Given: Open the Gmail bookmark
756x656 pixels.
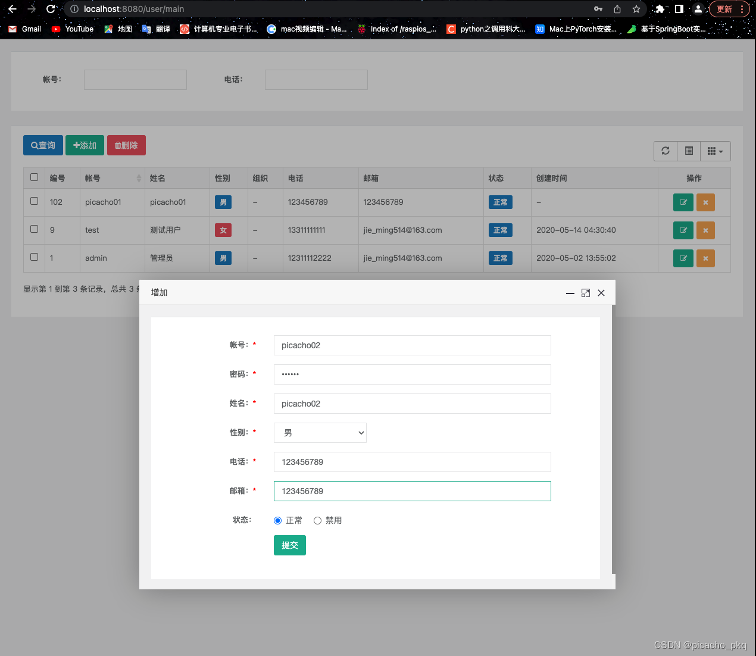Looking at the screenshot, I should click(x=25, y=29).
